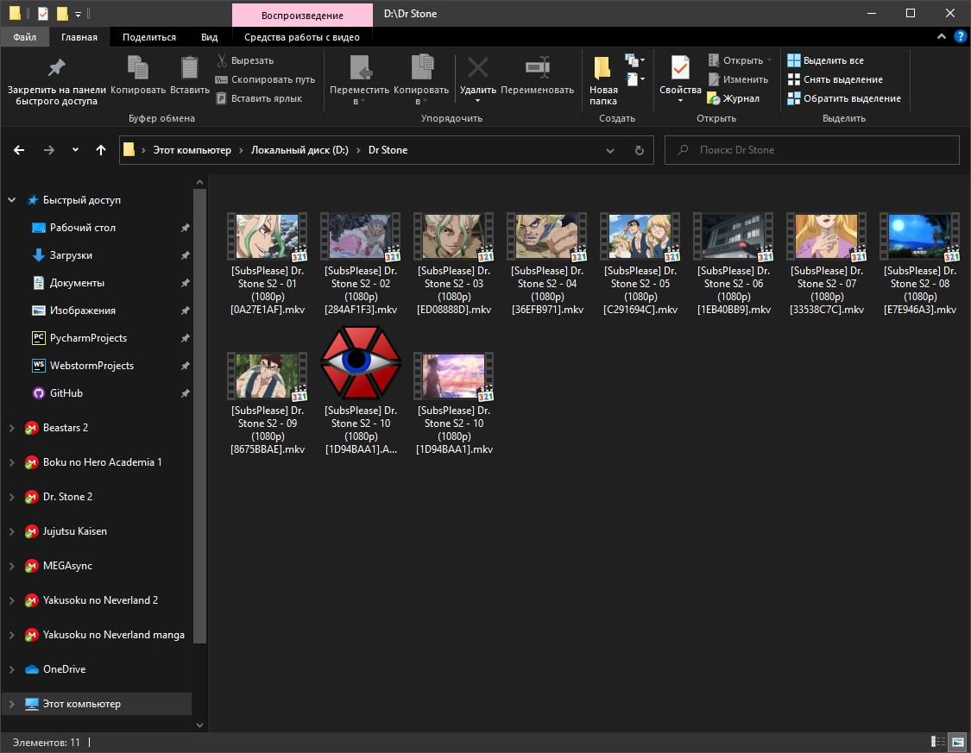The height and width of the screenshot is (753, 971).
Task: Expand Beastars 2 tree node
Action: pos(12,428)
